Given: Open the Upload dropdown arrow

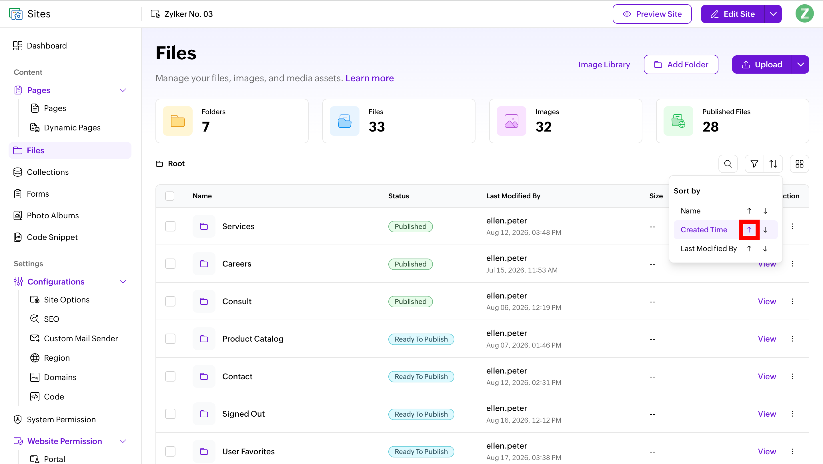Looking at the screenshot, I should [x=801, y=64].
